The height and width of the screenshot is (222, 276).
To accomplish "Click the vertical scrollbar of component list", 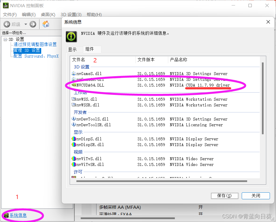I will 263,98.
